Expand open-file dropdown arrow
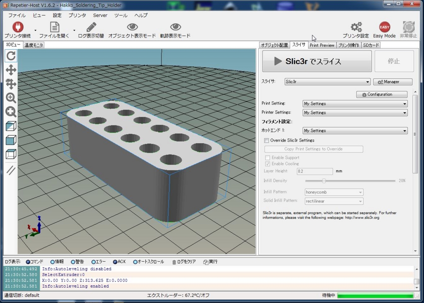This screenshot has height=303, width=424. 75,30
